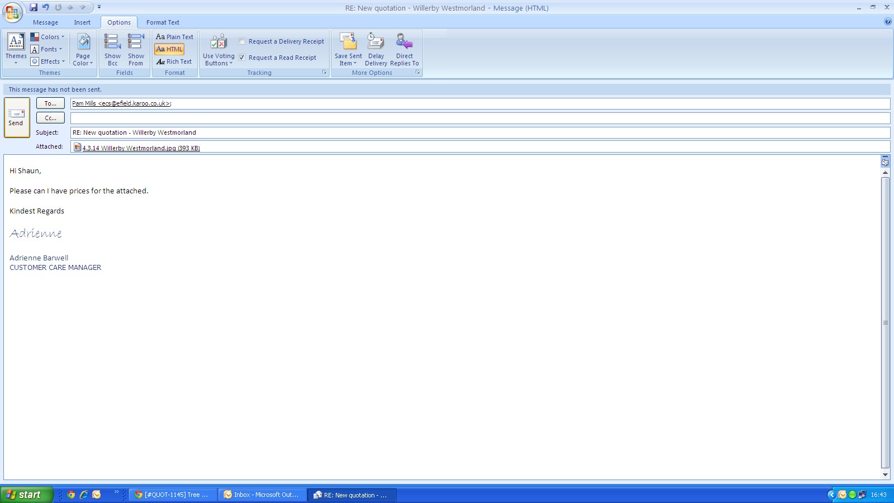
Task: Open the More Options dialog launcher
Action: (x=417, y=73)
